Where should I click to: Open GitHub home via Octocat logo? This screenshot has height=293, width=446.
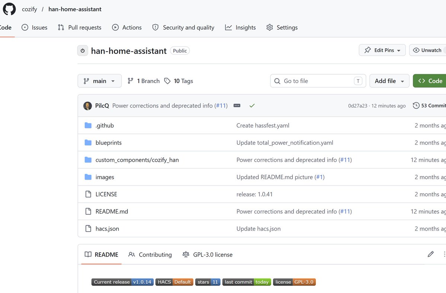pos(9,9)
